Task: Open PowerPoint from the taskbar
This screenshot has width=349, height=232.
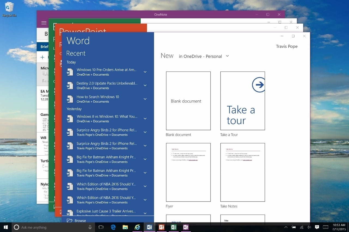Action: pos(161,227)
